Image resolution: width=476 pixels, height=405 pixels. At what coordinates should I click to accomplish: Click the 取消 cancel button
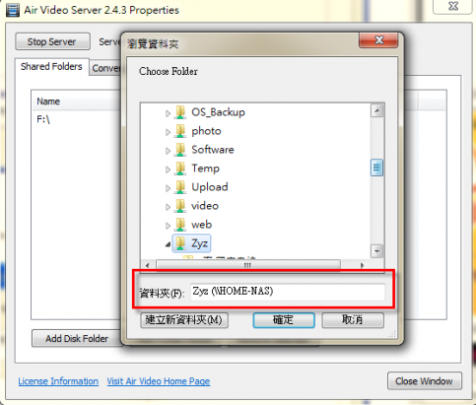[353, 319]
